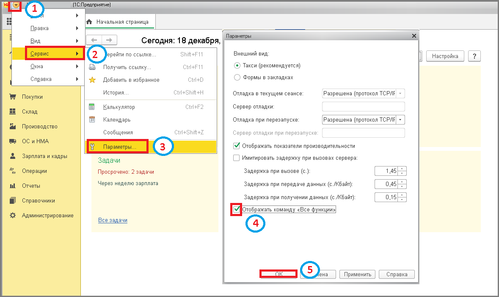This screenshot has width=499, height=297.
Task: Click the calendar icon next to Календарь
Action: [x=92, y=119]
